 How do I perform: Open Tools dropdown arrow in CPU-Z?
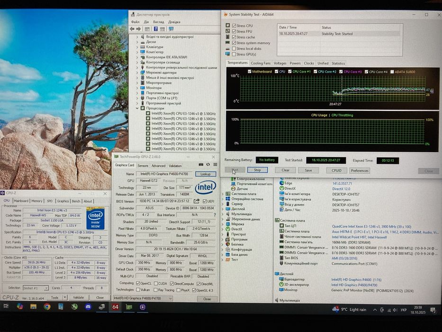[65, 297]
